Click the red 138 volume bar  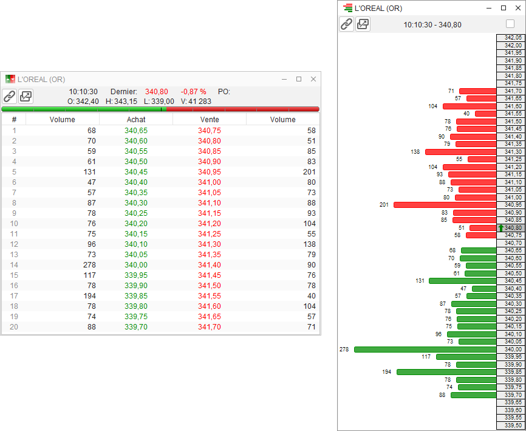point(461,152)
